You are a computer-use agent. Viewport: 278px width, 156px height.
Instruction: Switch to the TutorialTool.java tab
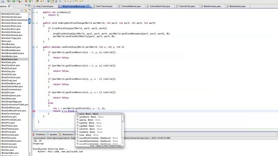187,6
